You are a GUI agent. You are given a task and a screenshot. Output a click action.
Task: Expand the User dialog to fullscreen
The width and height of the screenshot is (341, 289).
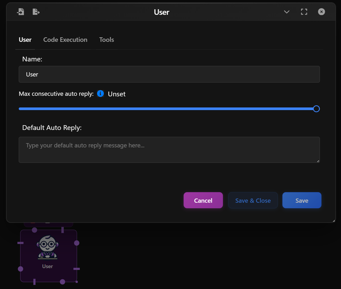point(304,12)
